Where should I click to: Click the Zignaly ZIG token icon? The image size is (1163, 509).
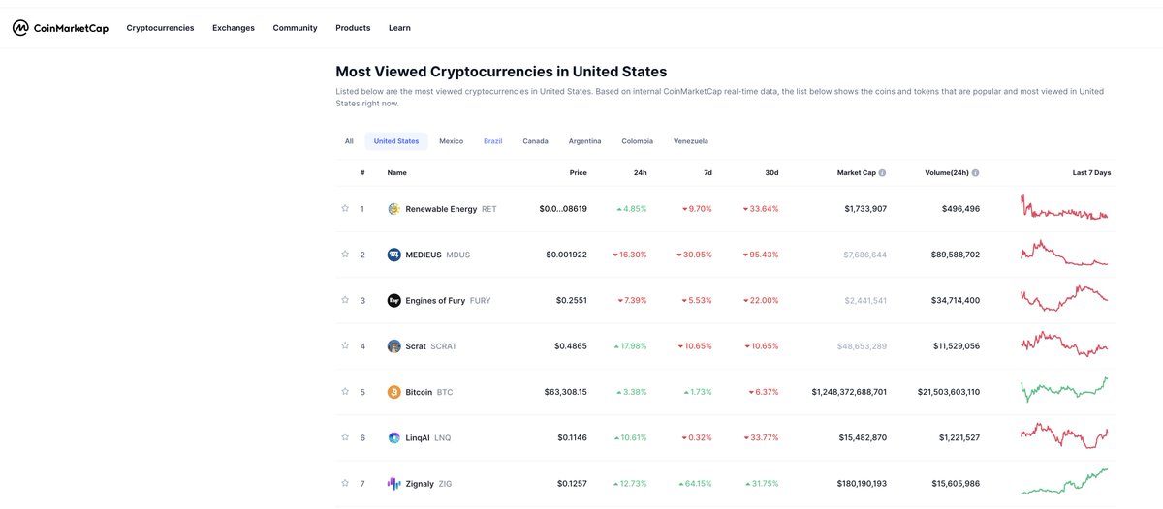(x=393, y=483)
